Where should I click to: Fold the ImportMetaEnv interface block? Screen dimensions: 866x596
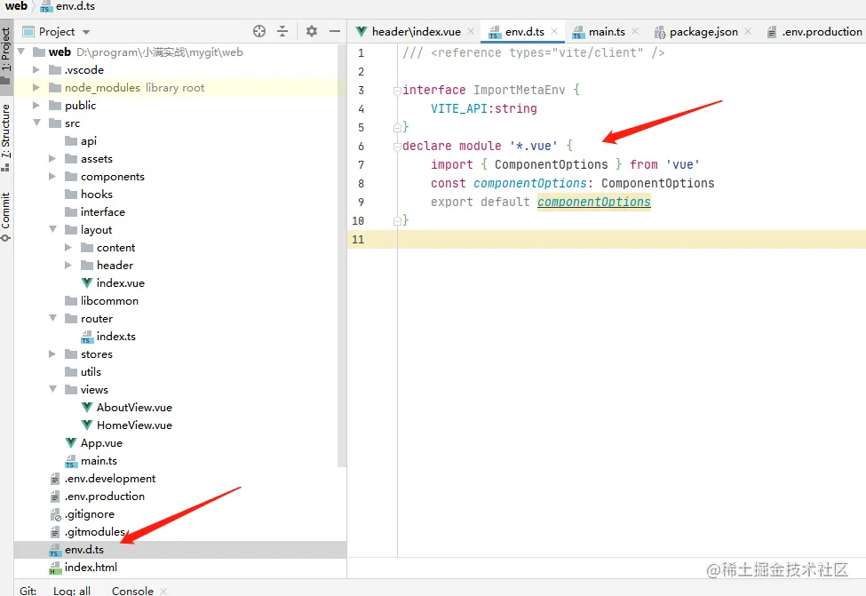click(396, 90)
